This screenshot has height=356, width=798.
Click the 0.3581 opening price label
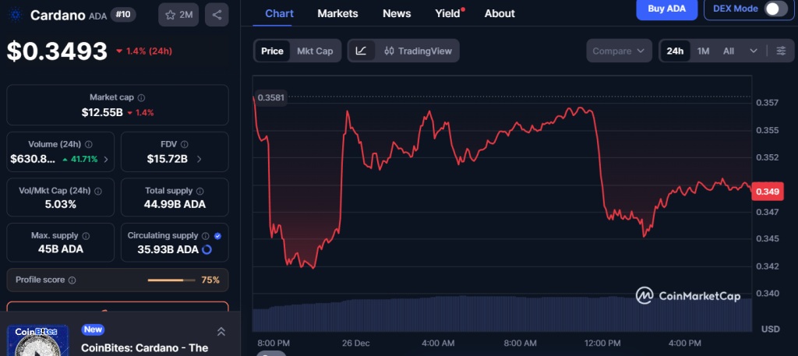pos(271,97)
